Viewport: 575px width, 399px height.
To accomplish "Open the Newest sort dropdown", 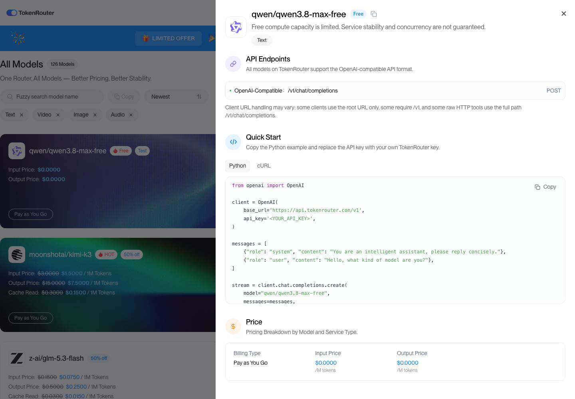I will [x=176, y=97].
